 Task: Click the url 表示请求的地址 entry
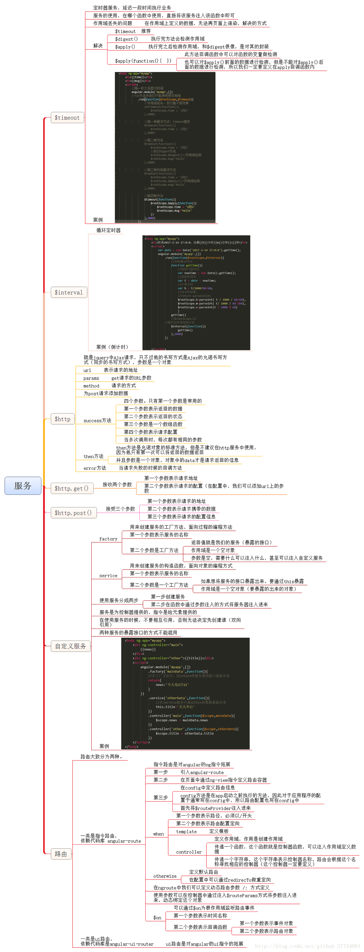[110, 370]
